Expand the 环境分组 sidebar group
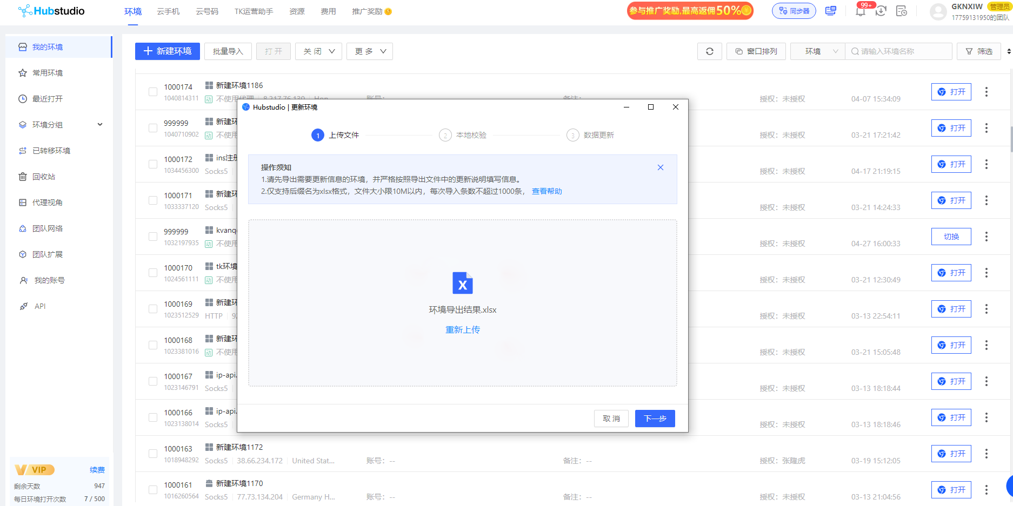The height and width of the screenshot is (506, 1013). (99, 124)
